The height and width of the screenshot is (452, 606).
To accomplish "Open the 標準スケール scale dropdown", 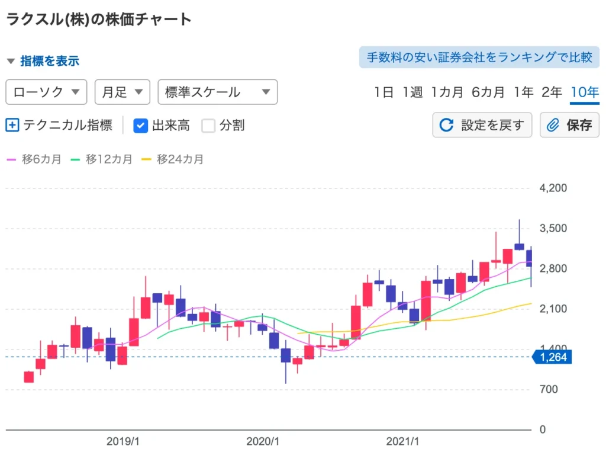I will point(218,92).
